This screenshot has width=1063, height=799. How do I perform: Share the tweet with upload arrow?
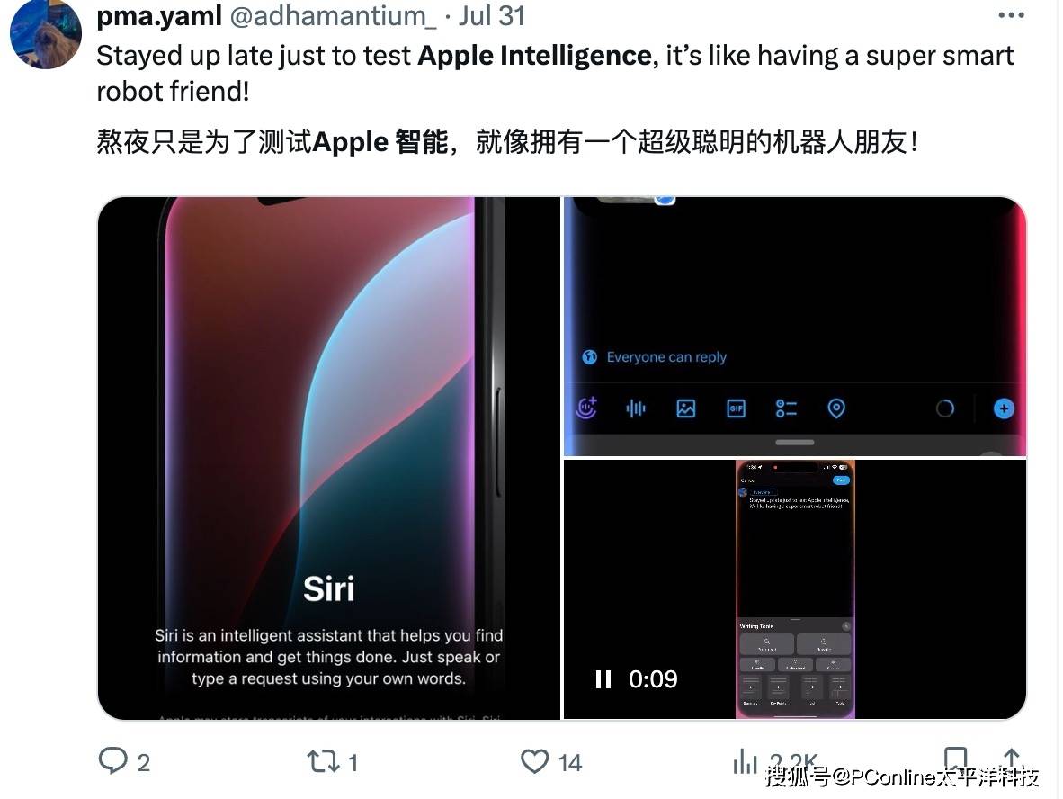click(x=1011, y=759)
